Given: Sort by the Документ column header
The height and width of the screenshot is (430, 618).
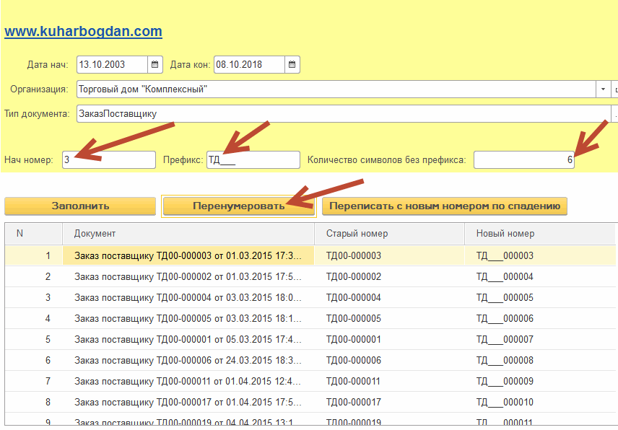Looking at the screenshot, I should tap(188, 234).
